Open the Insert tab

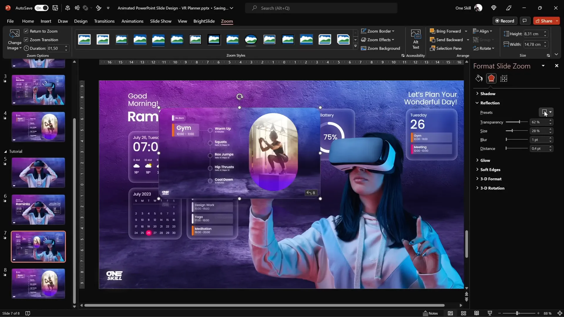click(46, 21)
